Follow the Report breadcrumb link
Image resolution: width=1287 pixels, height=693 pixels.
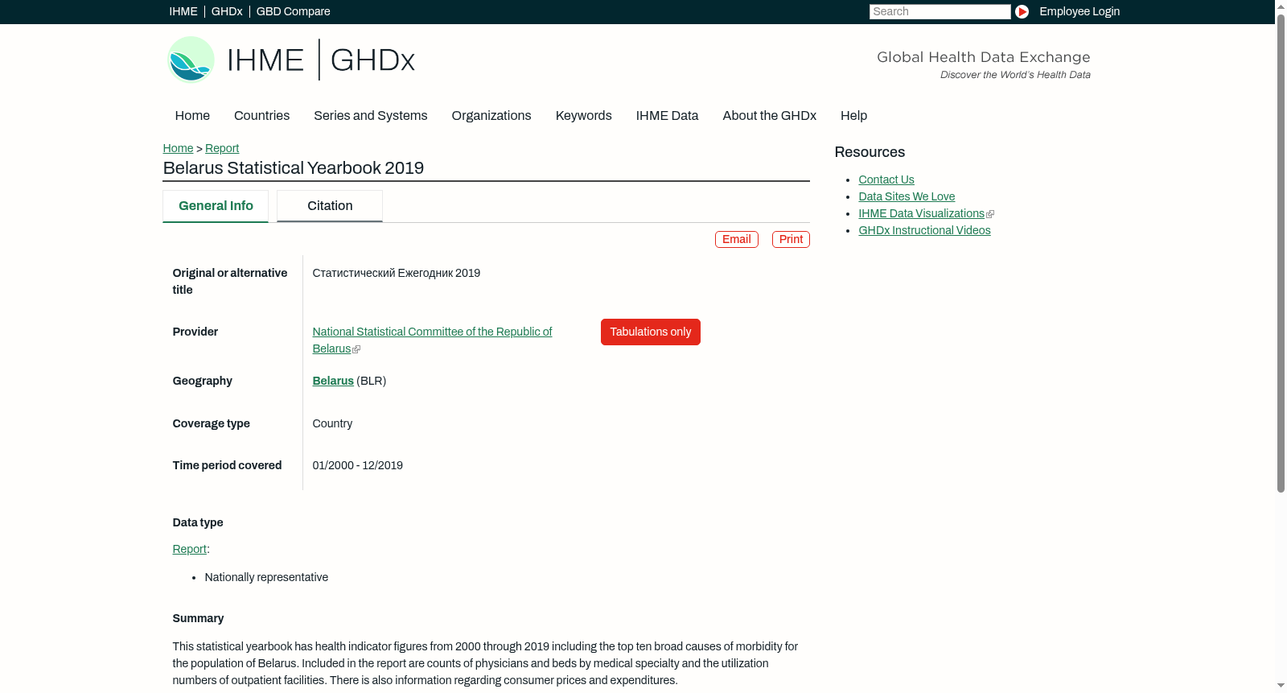pos(222,149)
